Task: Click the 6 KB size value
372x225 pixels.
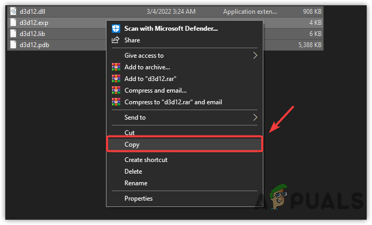Action: click(x=315, y=34)
